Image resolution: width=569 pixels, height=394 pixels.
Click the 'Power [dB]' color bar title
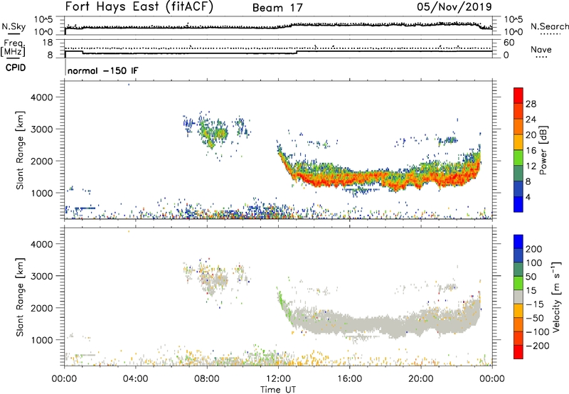tap(543, 150)
